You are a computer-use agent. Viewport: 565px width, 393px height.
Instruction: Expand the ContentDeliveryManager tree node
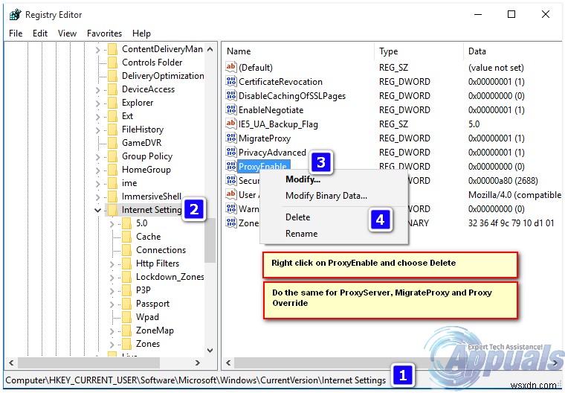pyautogui.click(x=97, y=49)
